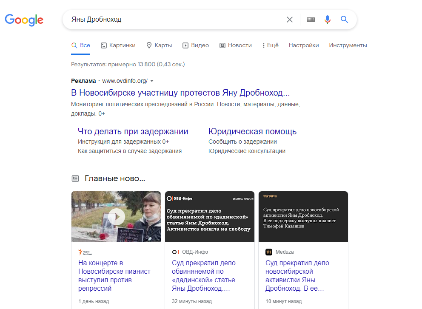Expand the ad dropdown arrow next to ovdinfo.org
Image resolution: width=422 pixels, height=309 pixels.
[152, 81]
